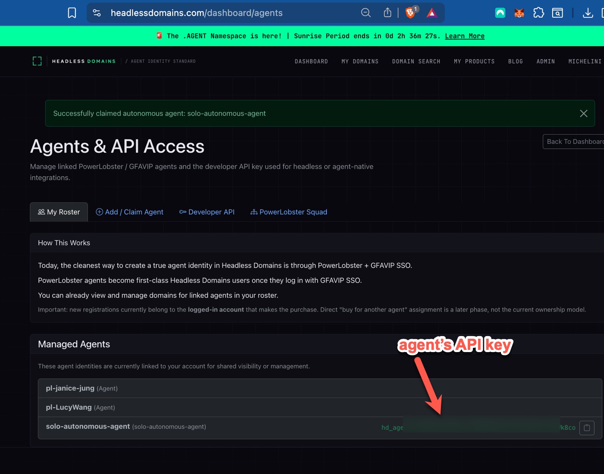Open MICHELINI account menu item
604x474 pixels.
[585, 62]
